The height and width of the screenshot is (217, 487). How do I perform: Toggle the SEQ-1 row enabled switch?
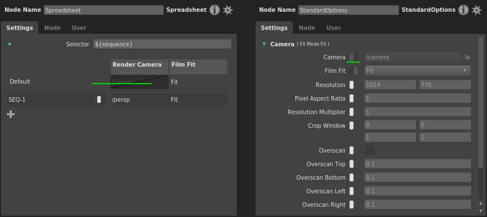click(x=97, y=99)
